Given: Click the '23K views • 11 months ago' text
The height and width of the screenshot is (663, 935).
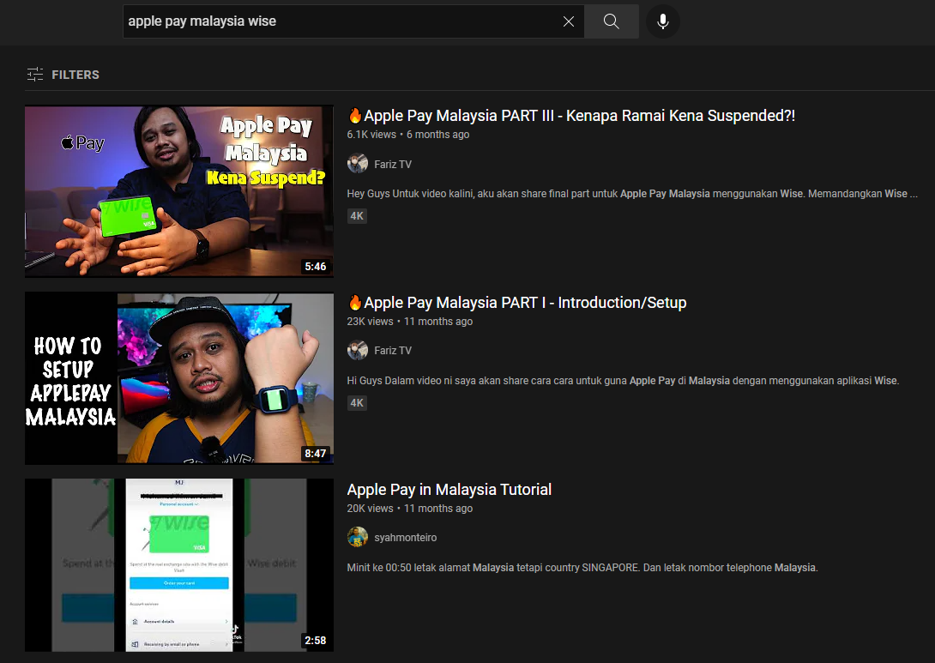Looking at the screenshot, I should pos(410,322).
